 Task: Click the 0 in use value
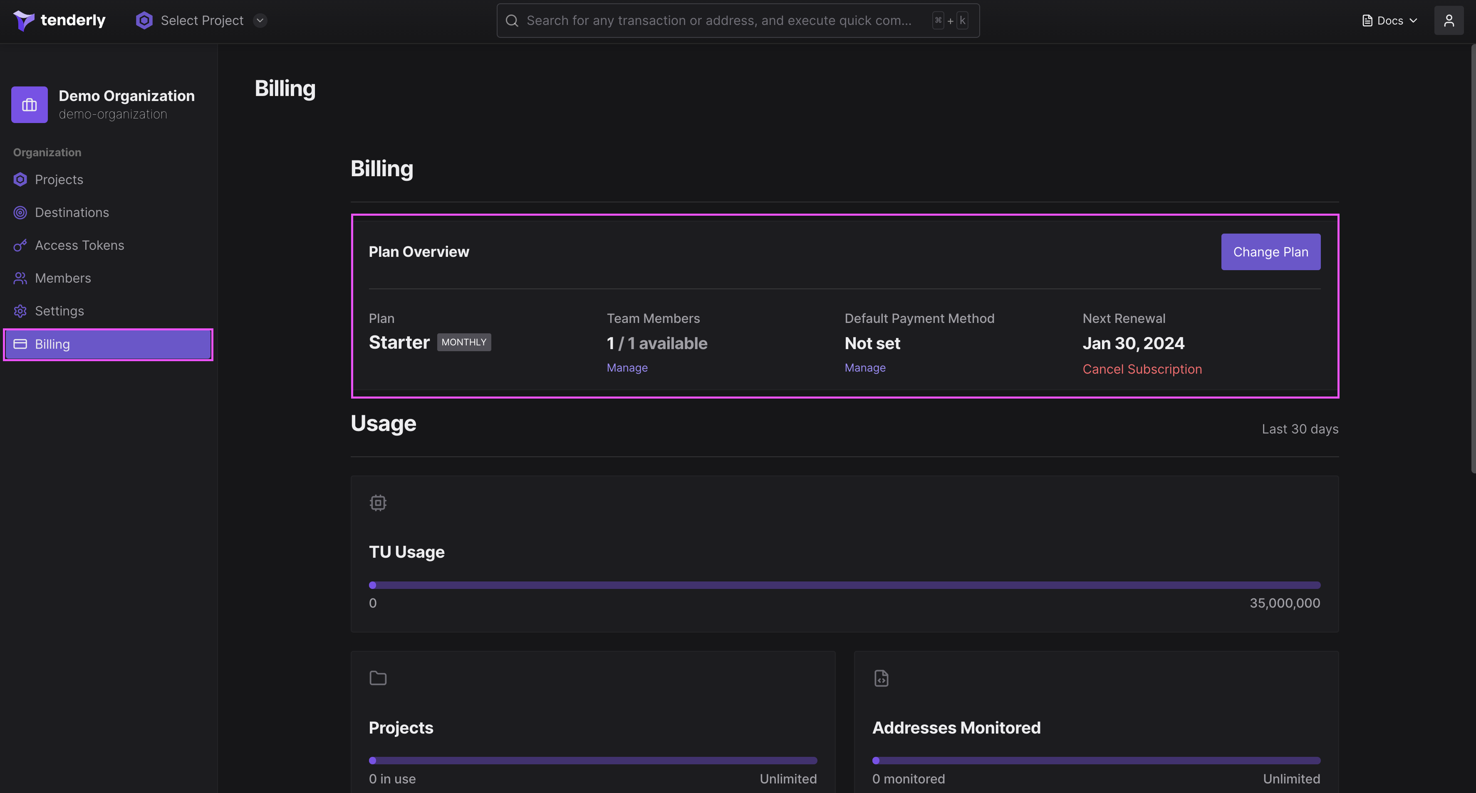pos(392,779)
